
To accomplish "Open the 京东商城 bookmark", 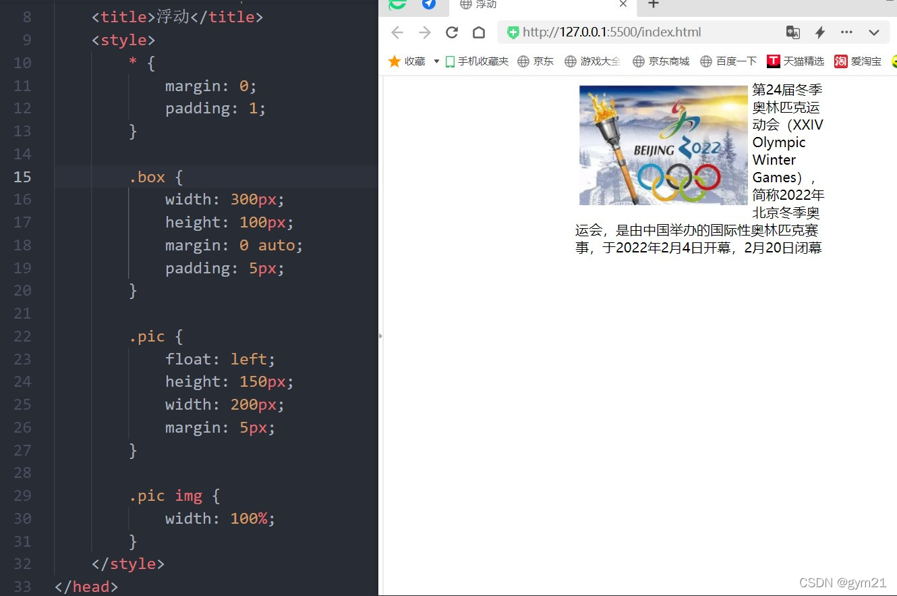I will click(x=661, y=61).
